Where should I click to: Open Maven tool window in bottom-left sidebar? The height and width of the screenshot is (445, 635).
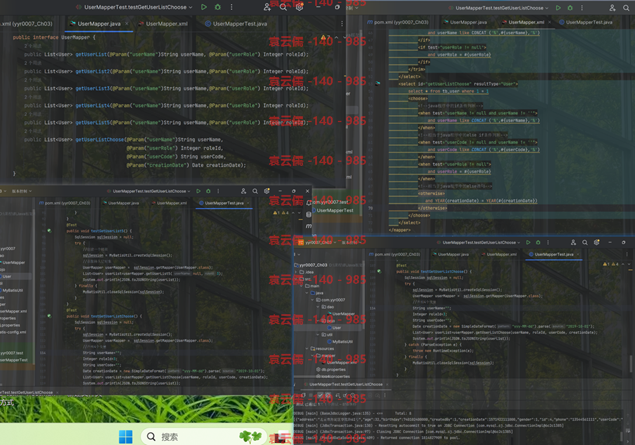[x=309, y=226]
